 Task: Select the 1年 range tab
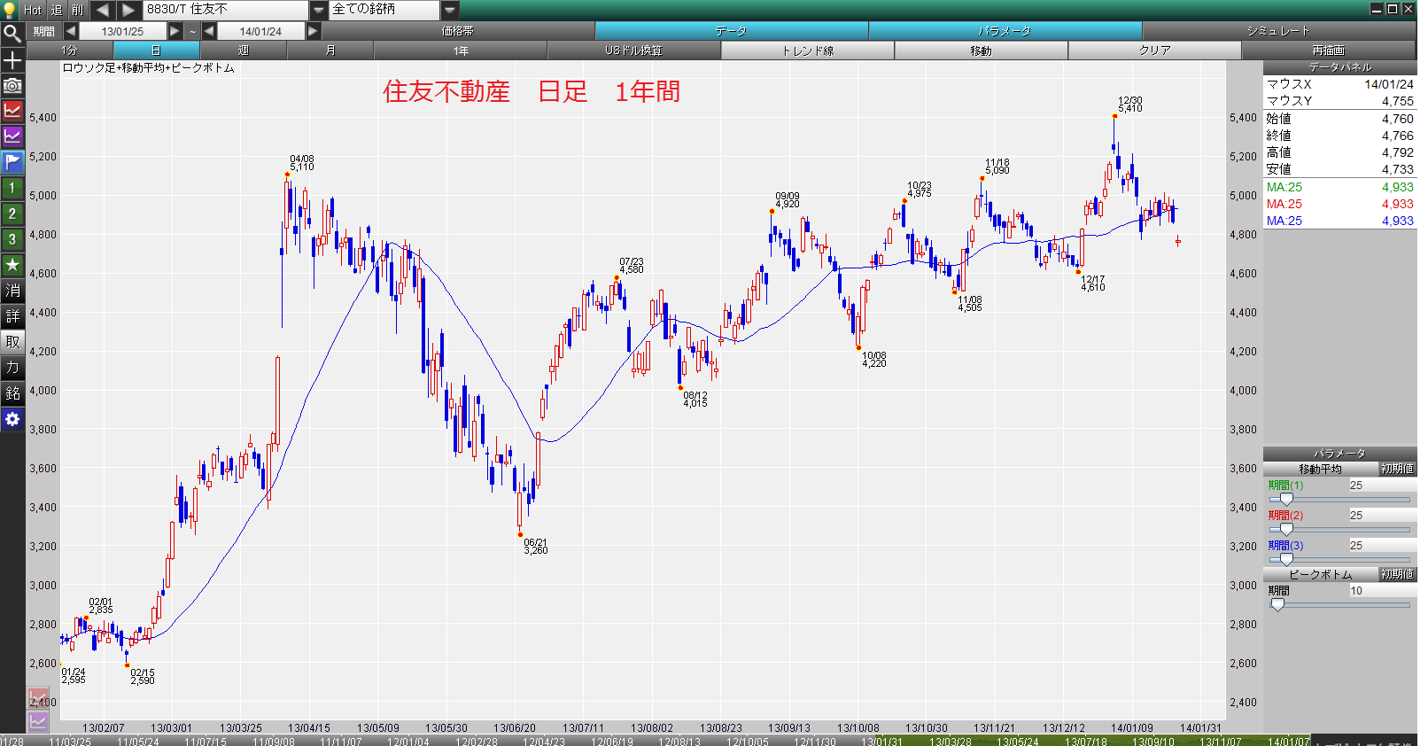click(461, 51)
